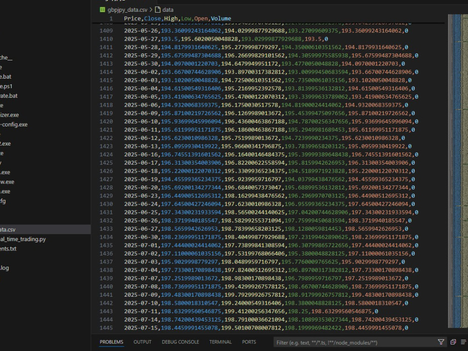
Task: Click the editor minimap overview
Action: coord(458,171)
